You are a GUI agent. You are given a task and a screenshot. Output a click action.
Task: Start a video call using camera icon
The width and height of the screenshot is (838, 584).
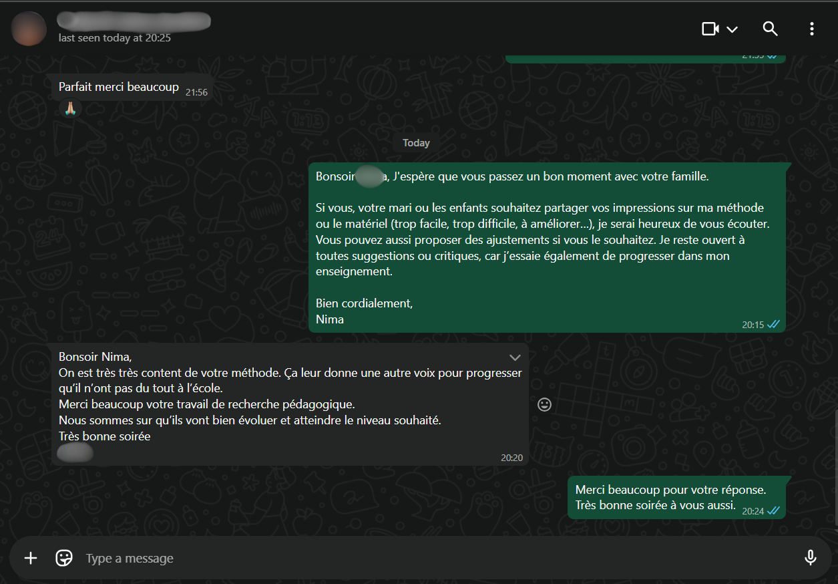click(710, 29)
